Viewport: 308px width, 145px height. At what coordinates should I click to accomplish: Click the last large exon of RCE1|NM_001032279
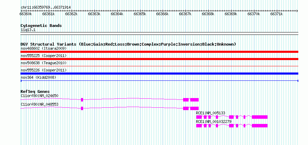(x=260, y=126)
